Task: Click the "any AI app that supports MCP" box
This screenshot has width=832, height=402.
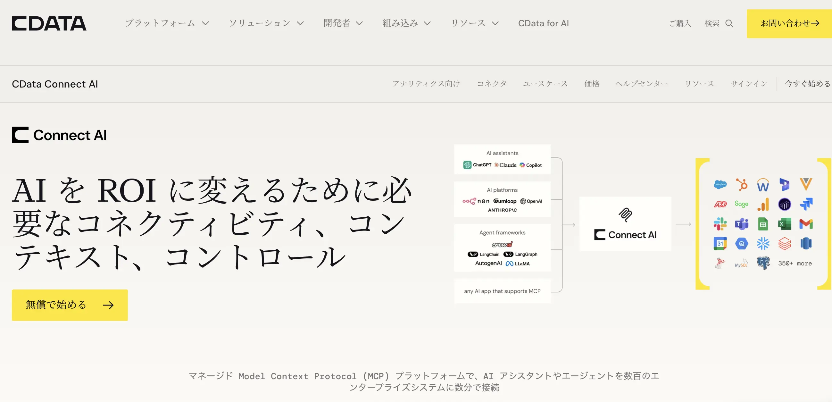Action: [502, 291]
